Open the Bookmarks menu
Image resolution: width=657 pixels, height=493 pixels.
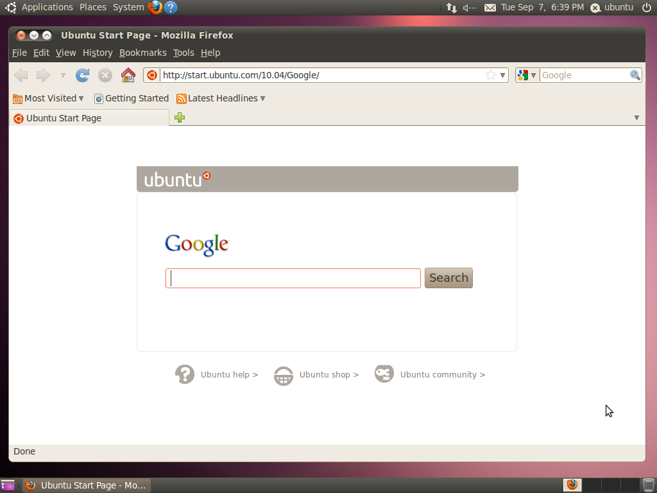pyautogui.click(x=143, y=53)
